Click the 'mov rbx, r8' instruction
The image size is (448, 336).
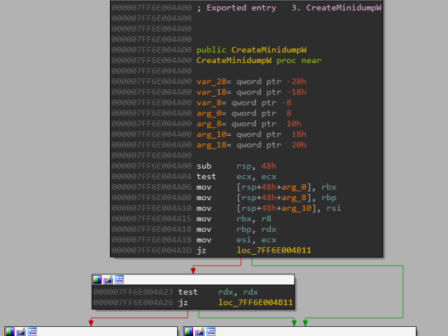click(x=234, y=219)
